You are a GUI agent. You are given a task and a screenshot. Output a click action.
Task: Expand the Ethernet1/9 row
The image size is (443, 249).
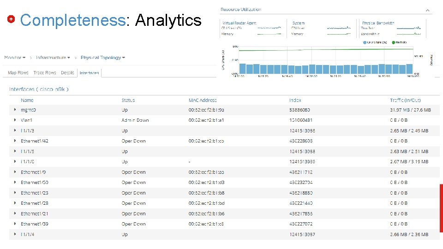click(x=15, y=172)
